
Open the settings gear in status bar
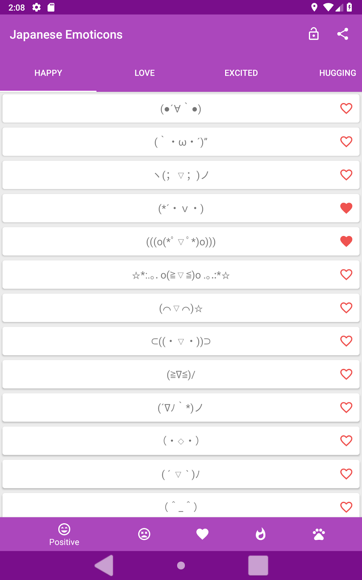coord(37,7)
